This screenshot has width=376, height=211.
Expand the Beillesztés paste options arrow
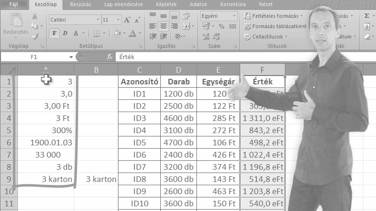click(16, 38)
